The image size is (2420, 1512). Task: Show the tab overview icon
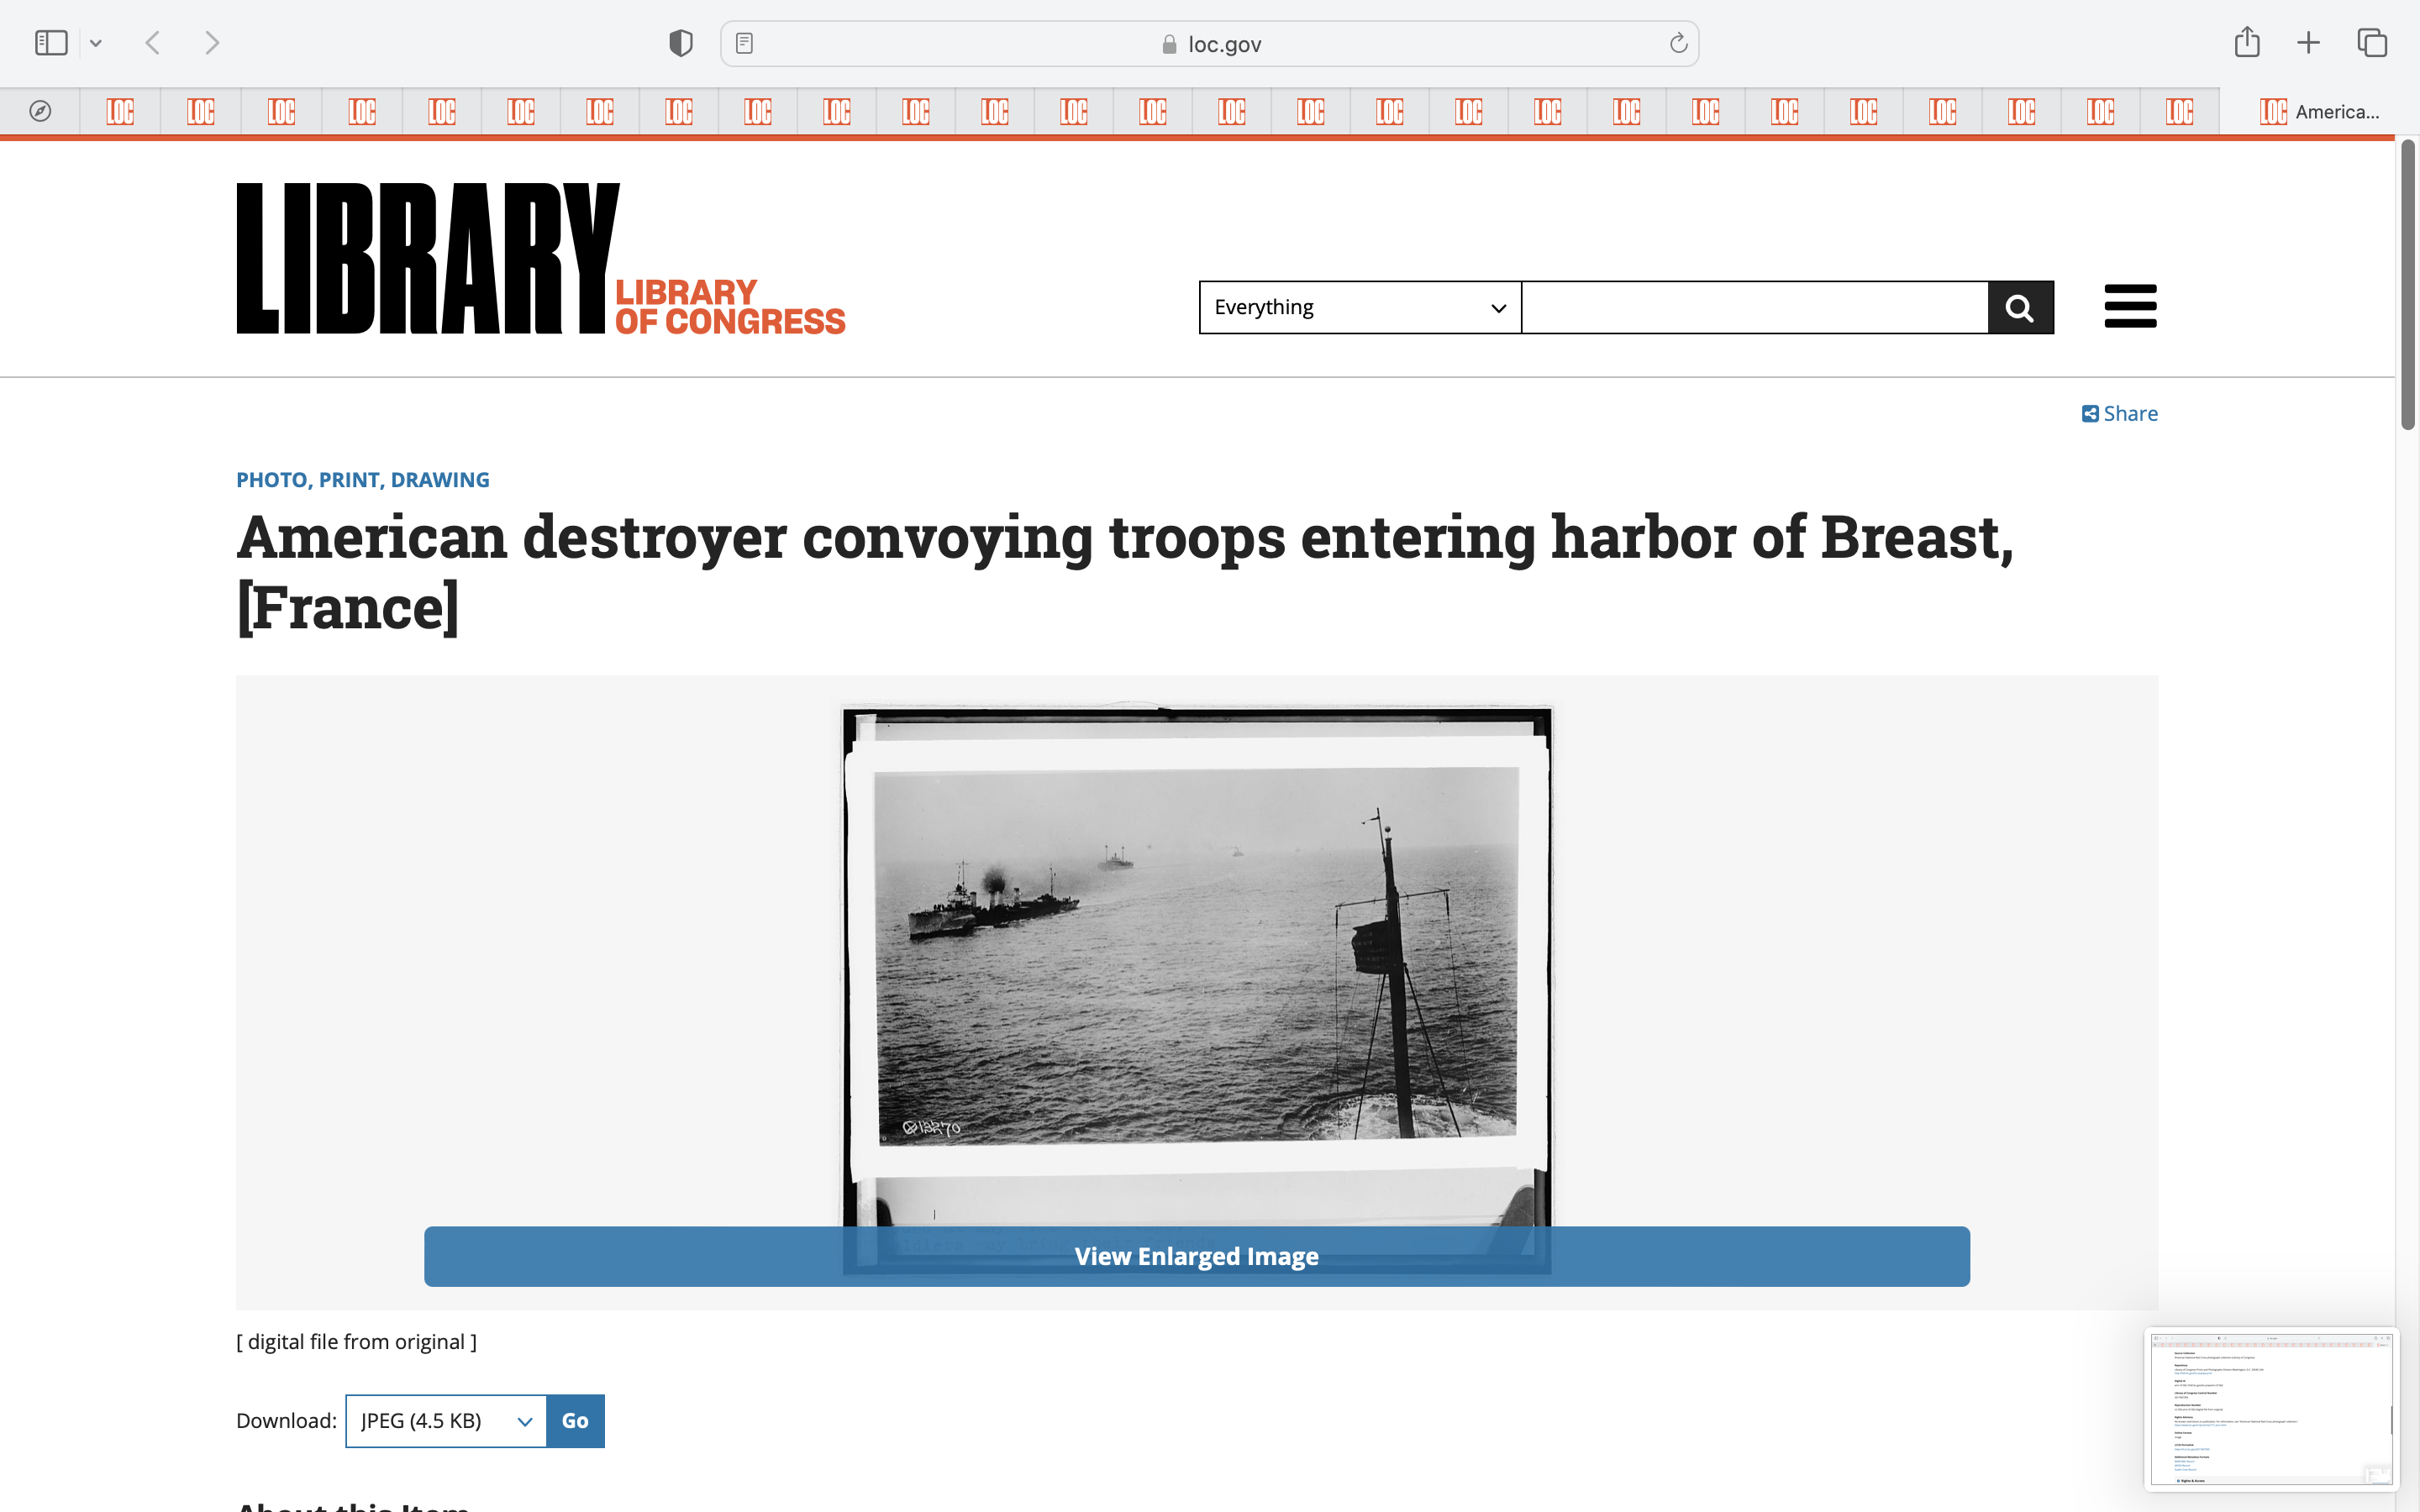(2372, 43)
